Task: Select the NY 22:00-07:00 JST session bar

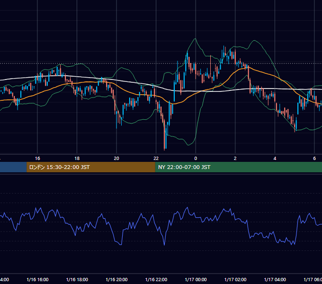Action: click(239, 167)
